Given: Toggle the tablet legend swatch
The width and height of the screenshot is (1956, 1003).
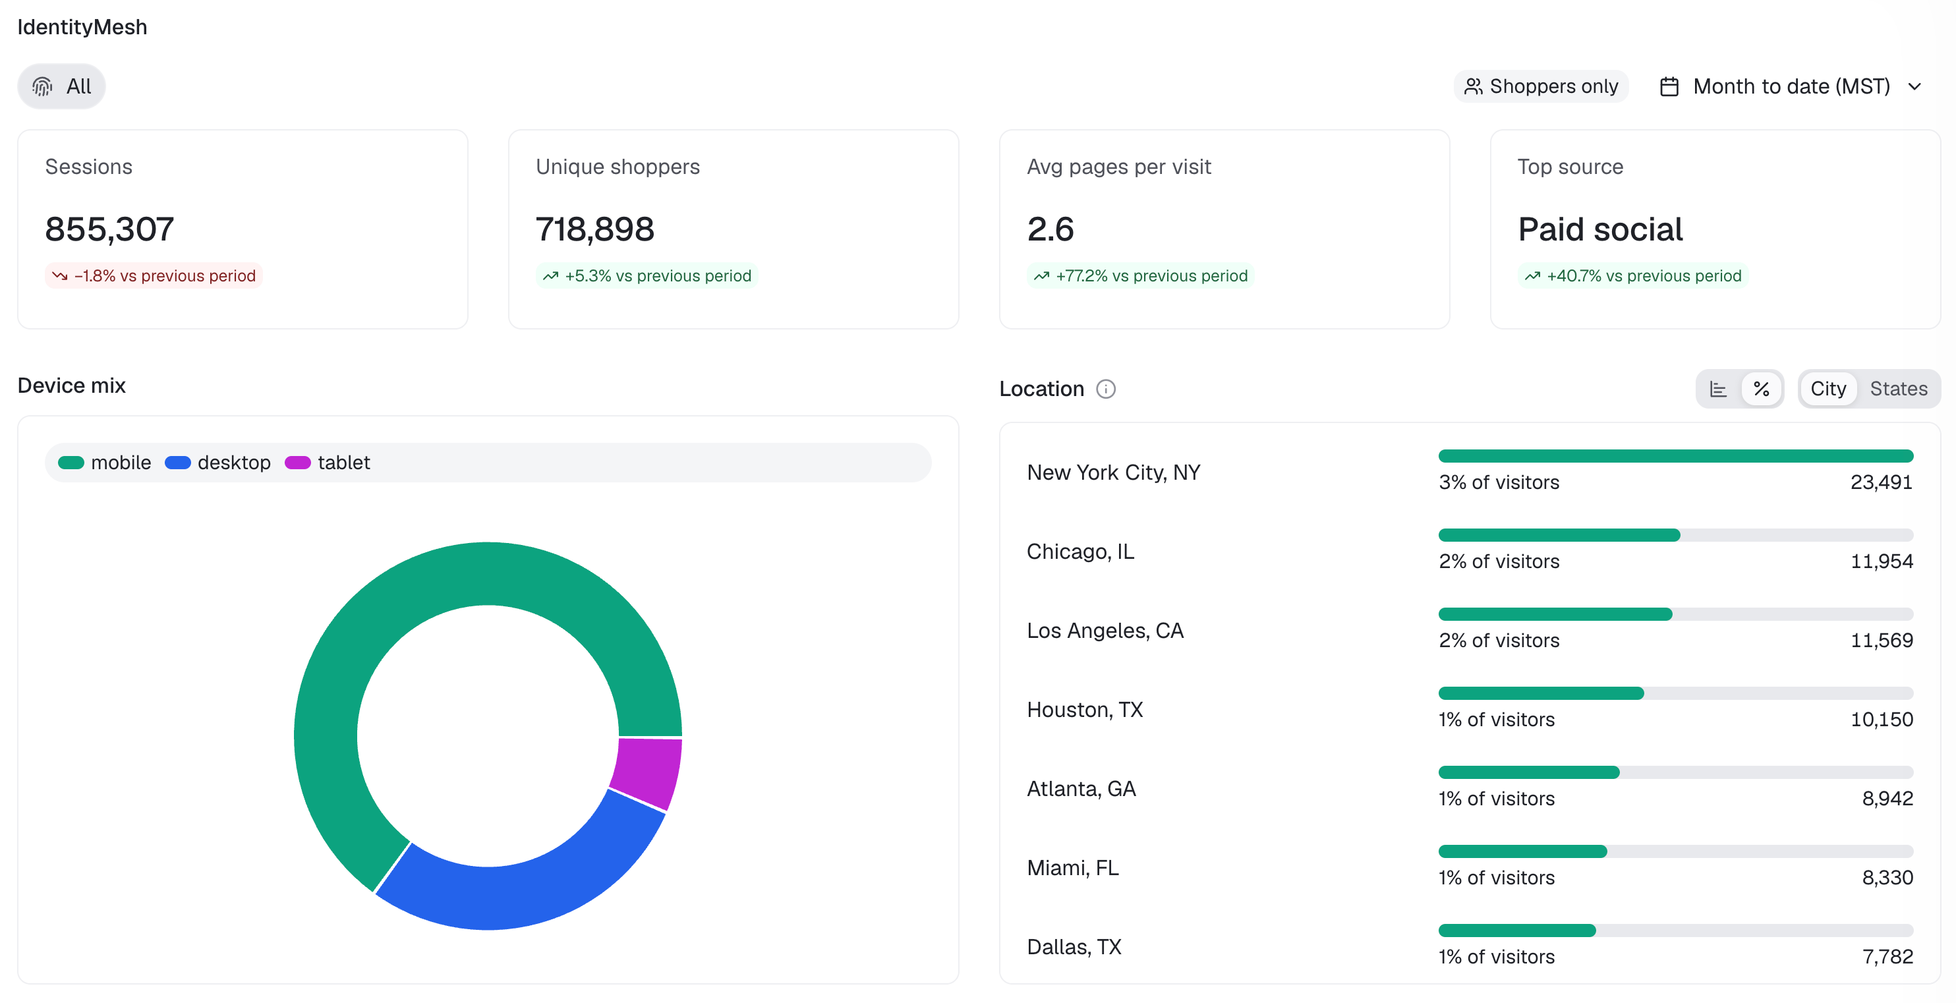Looking at the screenshot, I should (298, 463).
